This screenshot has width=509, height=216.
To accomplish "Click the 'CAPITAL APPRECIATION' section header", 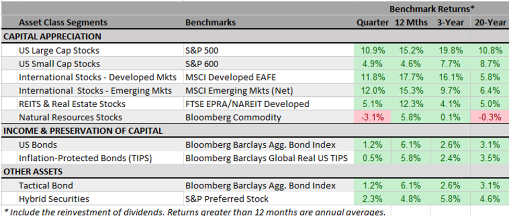I will (x=52, y=36).
